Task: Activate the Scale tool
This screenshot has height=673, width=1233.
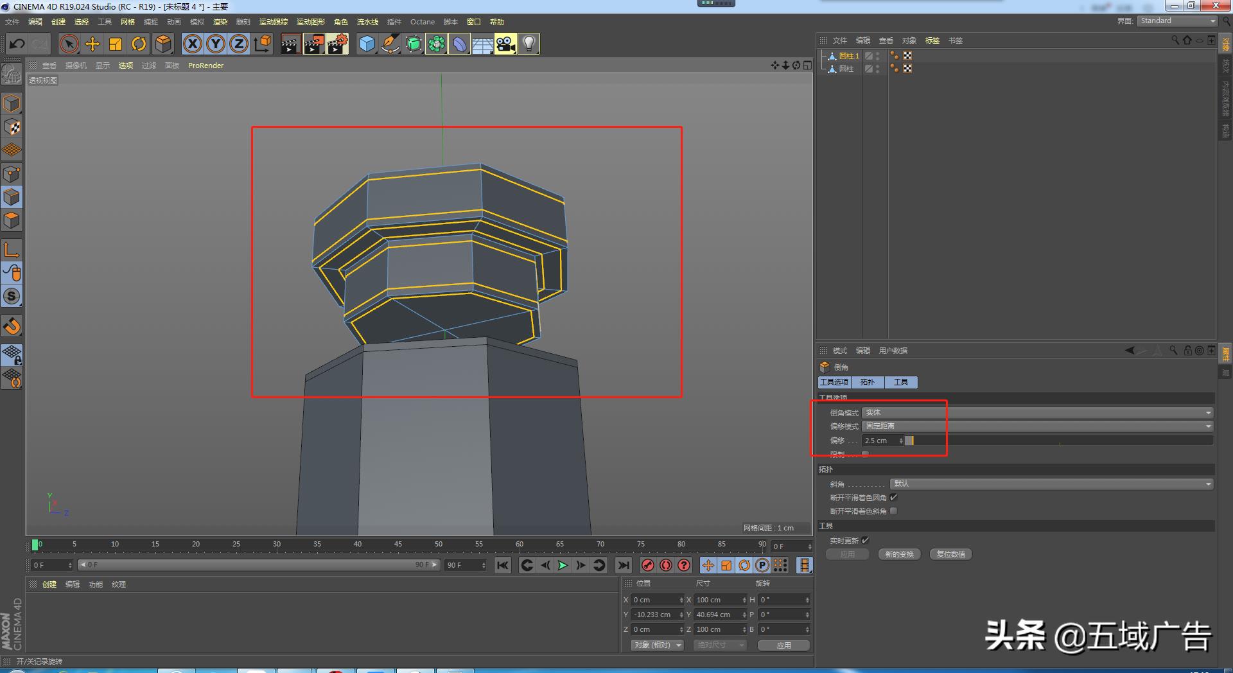Action: 116,44
